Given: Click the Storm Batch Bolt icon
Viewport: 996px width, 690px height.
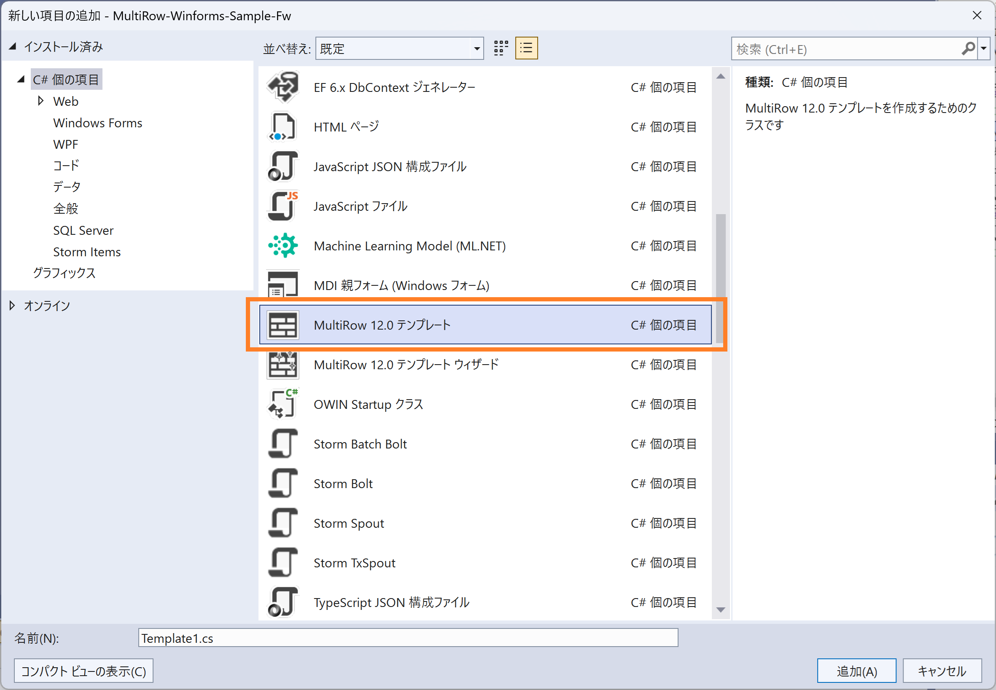Looking at the screenshot, I should (x=283, y=444).
